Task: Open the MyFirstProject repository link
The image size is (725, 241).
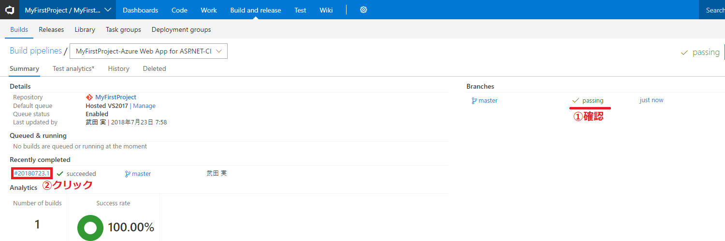Action: tap(116, 97)
